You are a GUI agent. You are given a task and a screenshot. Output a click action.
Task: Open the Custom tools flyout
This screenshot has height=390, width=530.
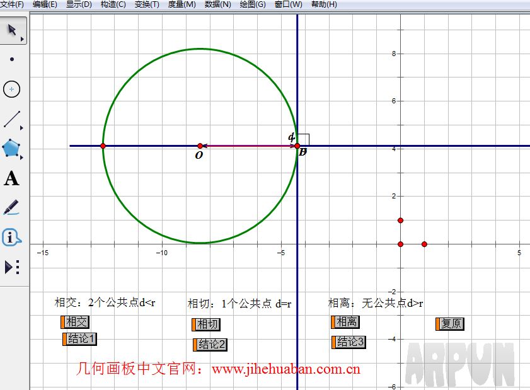pos(13,267)
